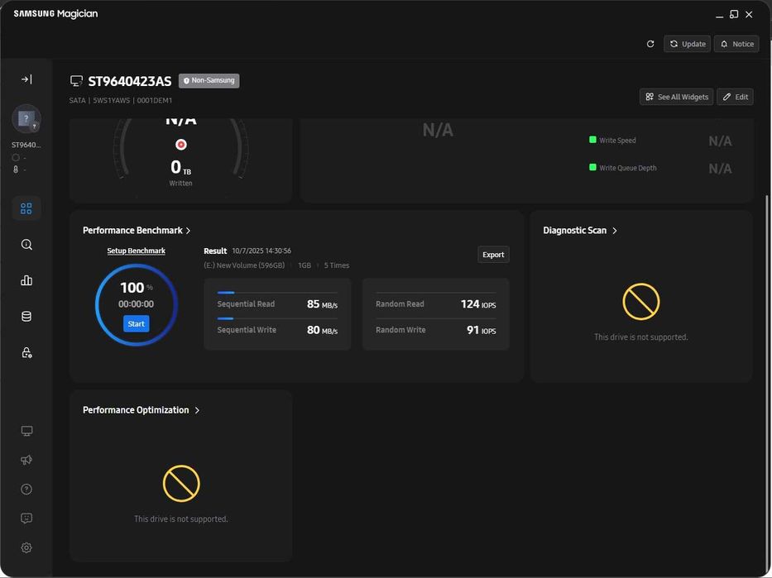Click the Sequential Write progress bar
Screen dimensions: 772x578
coord(277,318)
